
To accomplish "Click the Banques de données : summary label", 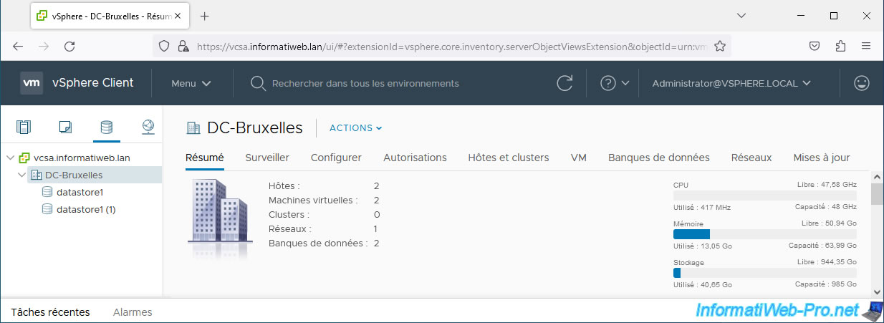I will click(x=318, y=244).
